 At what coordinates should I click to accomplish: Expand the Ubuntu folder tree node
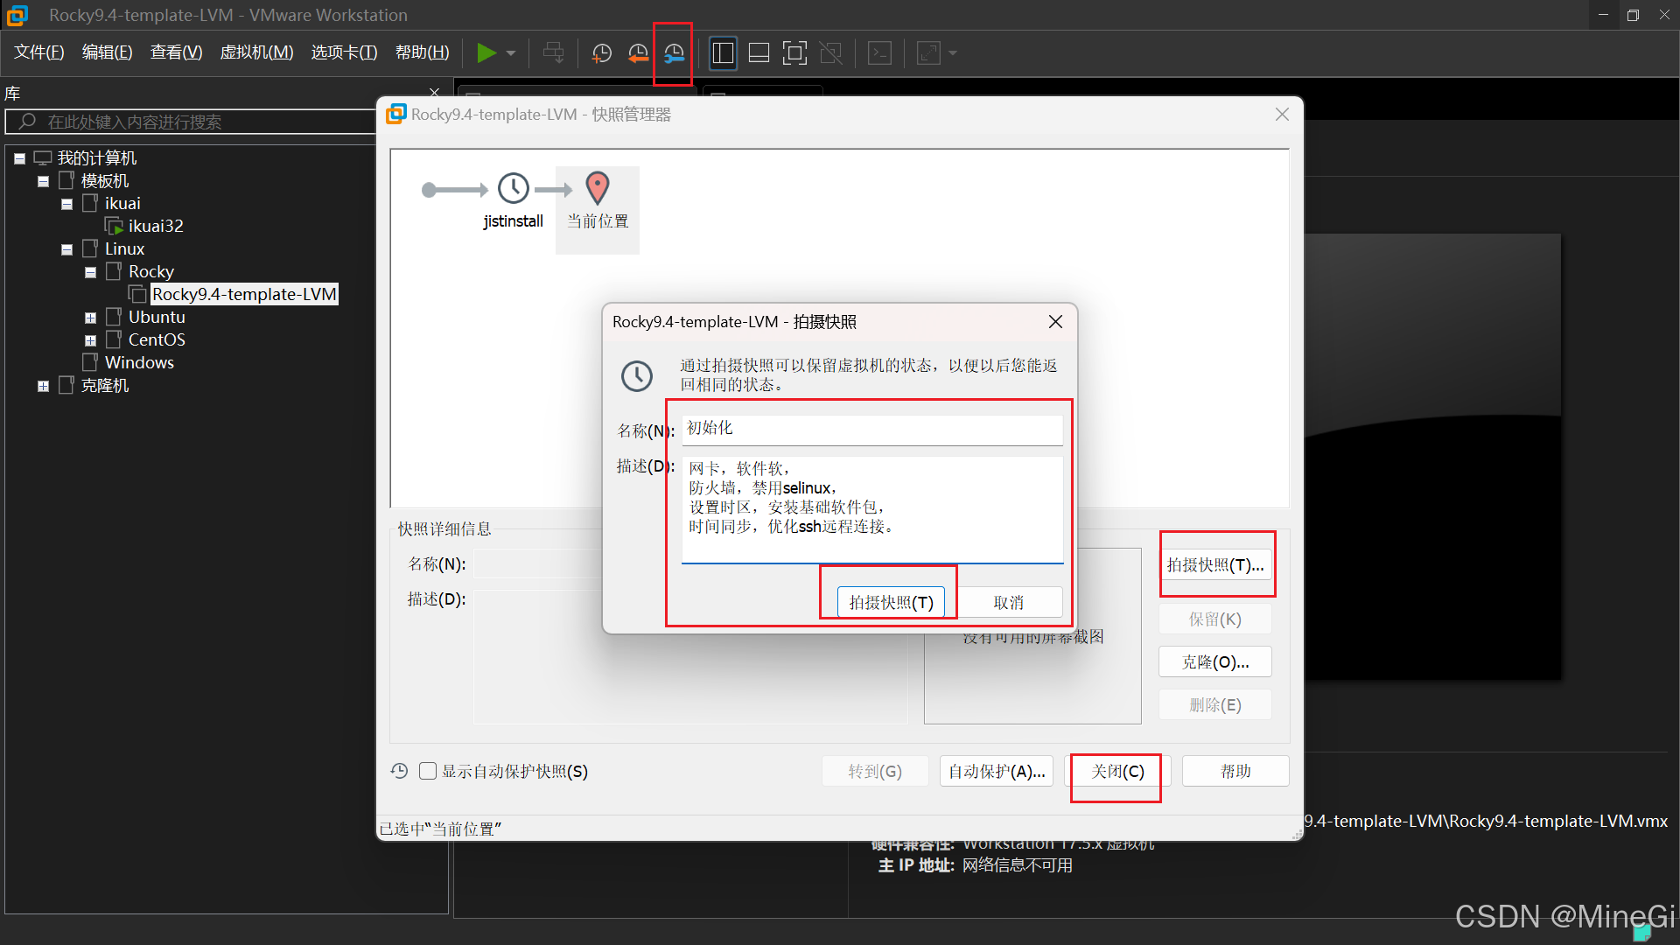(90, 318)
